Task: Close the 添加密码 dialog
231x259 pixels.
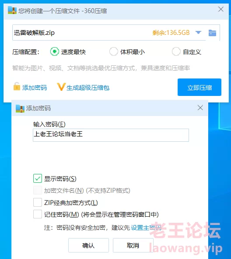Action: (200, 108)
